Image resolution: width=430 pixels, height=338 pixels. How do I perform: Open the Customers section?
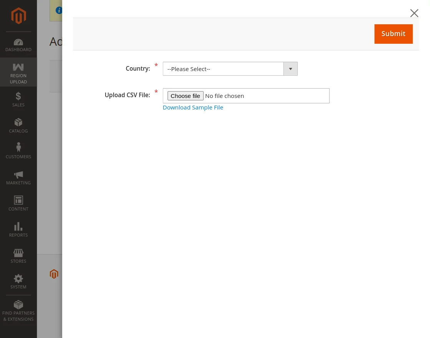(x=18, y=151)
